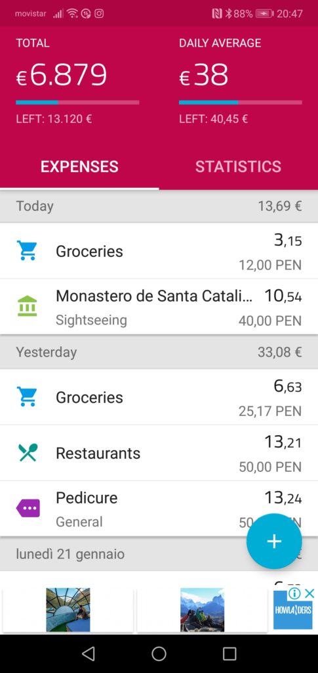Screen dimensions: 318x673
Task: Click the fork and spoon Restaurants icon
Action: click(x=28, y=453)
